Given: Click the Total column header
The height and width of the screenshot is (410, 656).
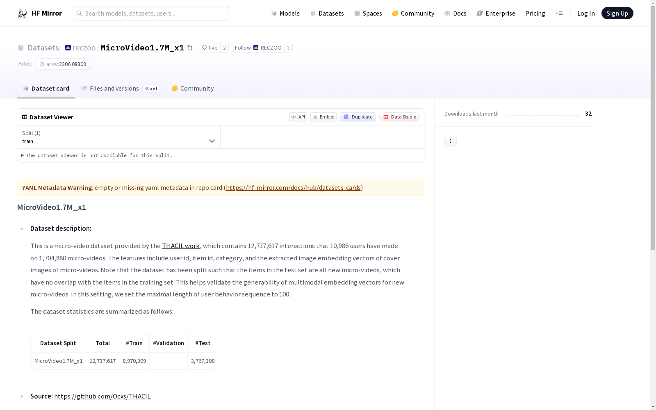Looking at the screenshot, I should coord(102,344).
